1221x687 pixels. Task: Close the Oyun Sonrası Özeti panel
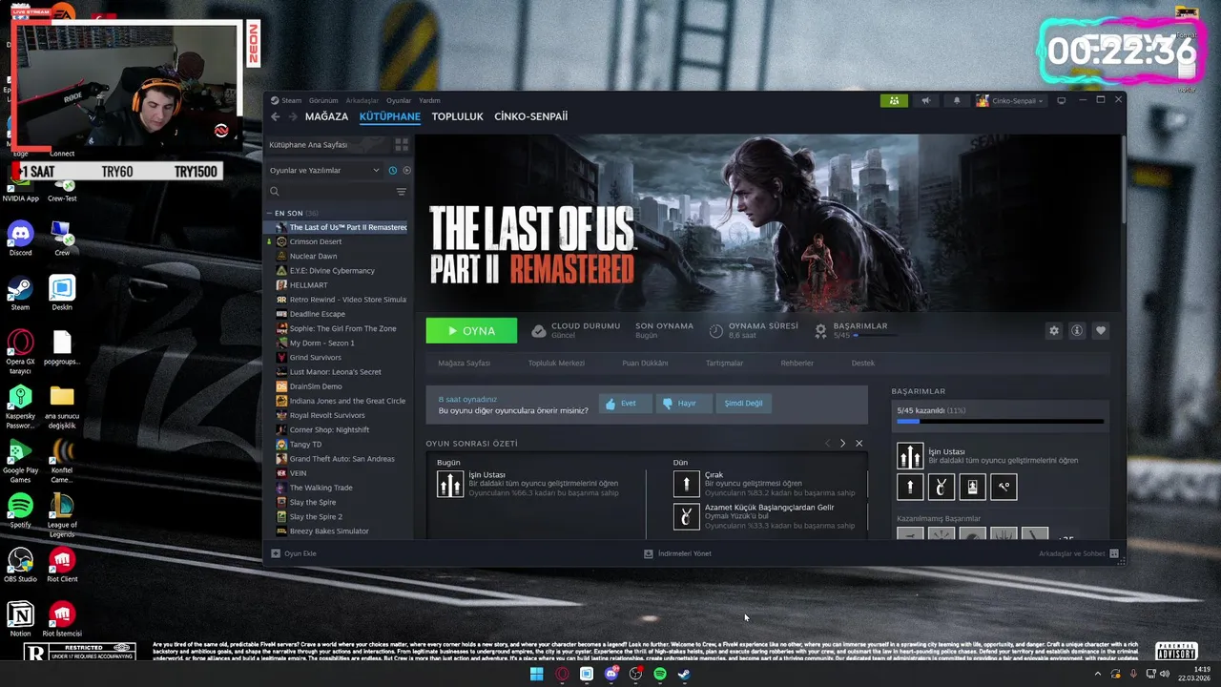859,444
